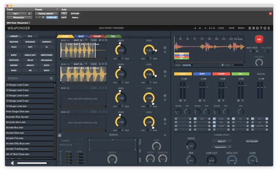
Task: Add sample to first bank plus icon
Action: (100, 40)
